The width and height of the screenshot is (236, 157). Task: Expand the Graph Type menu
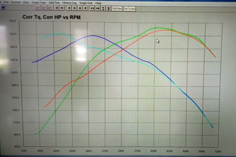point(39,2)
